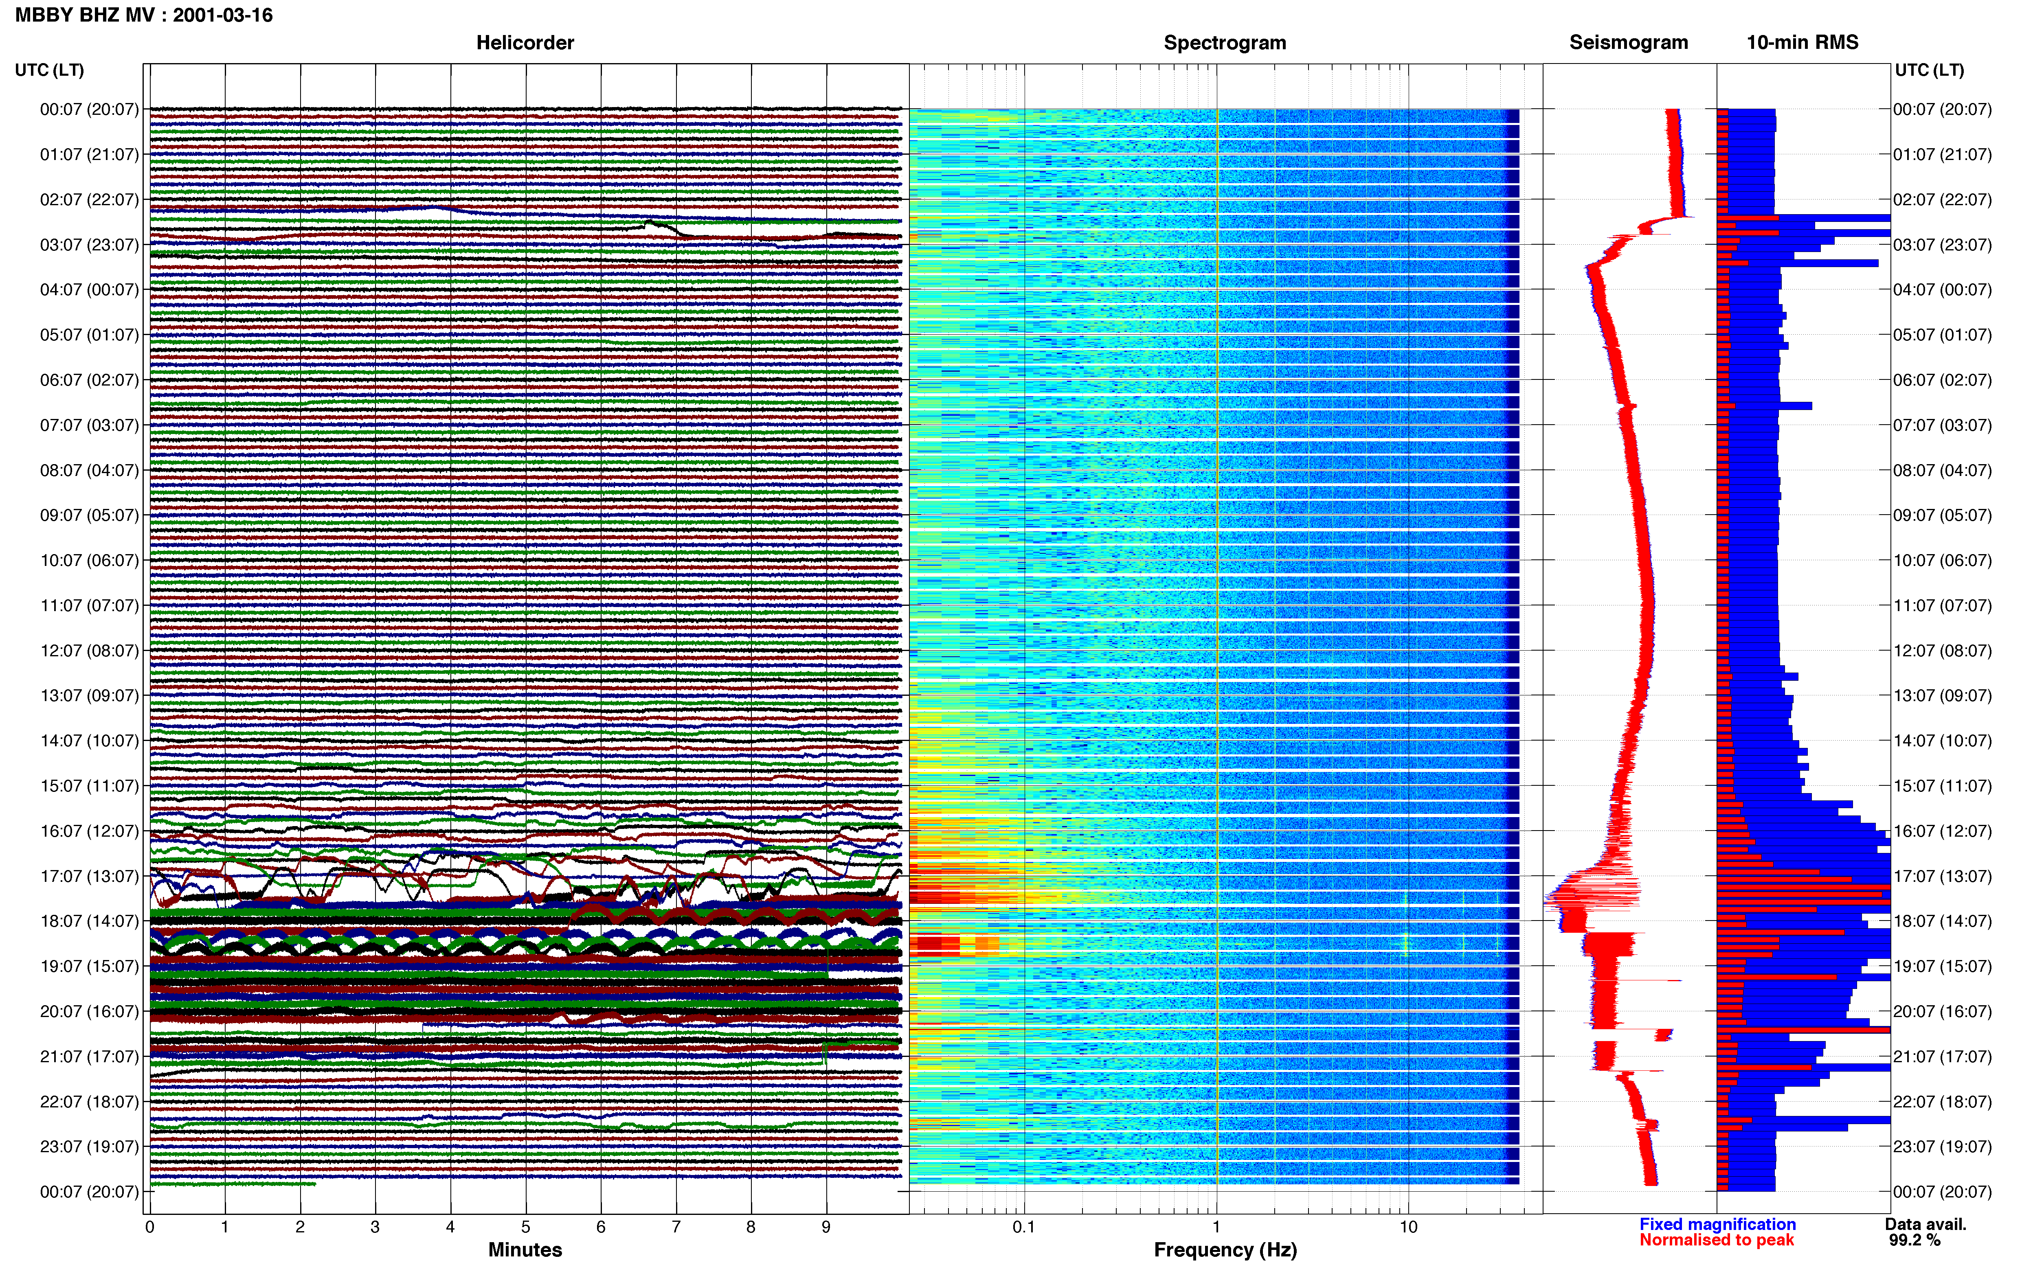Viewport: 2044px width, 1278px height.
Task: Click the right 'UTC (LT)' axis label
Action: (1929, 70)
